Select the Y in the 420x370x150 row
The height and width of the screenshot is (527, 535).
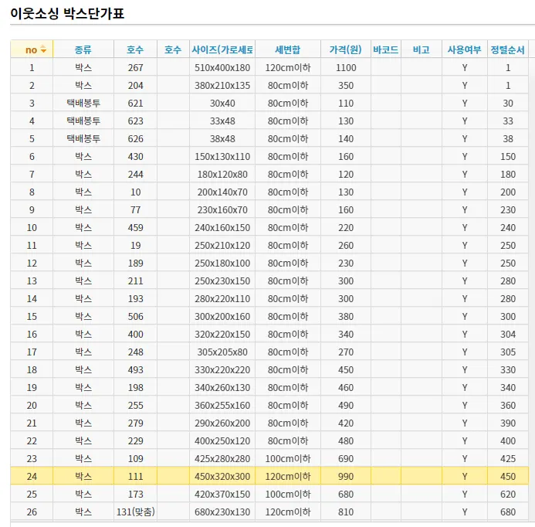465,494
